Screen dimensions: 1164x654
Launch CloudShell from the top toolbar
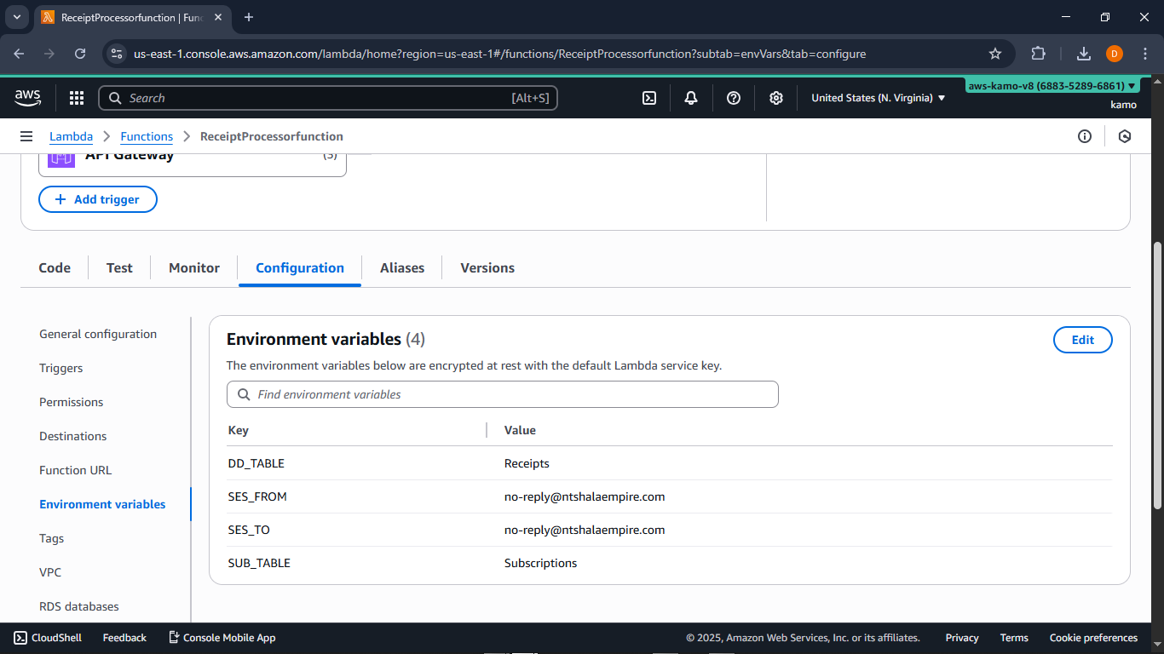[649, 98]
